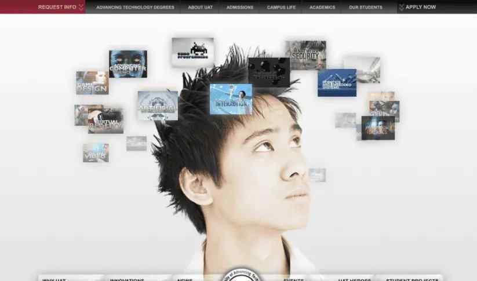
Task: Open Advancing Technology Degrees menu
Action: pyautogui.click(x=136, y=7)
